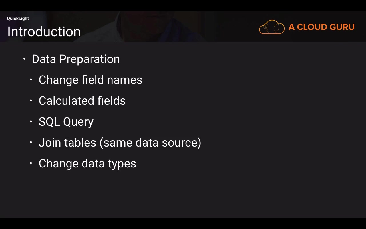Screen dimensions: 366x229
Task: Click the bullet dot before 'Data Preparation'
Action: 25,59
